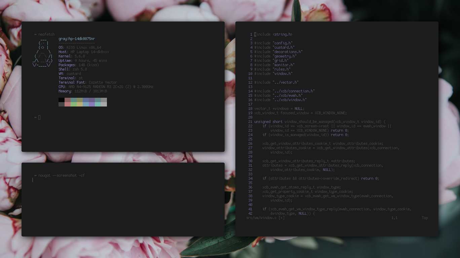The width and height of the screenshot is (460, 258).
Task: Click 'xcb_get_property_cookie_t window_type_cookie;' line 37
Action: point(308,191)
